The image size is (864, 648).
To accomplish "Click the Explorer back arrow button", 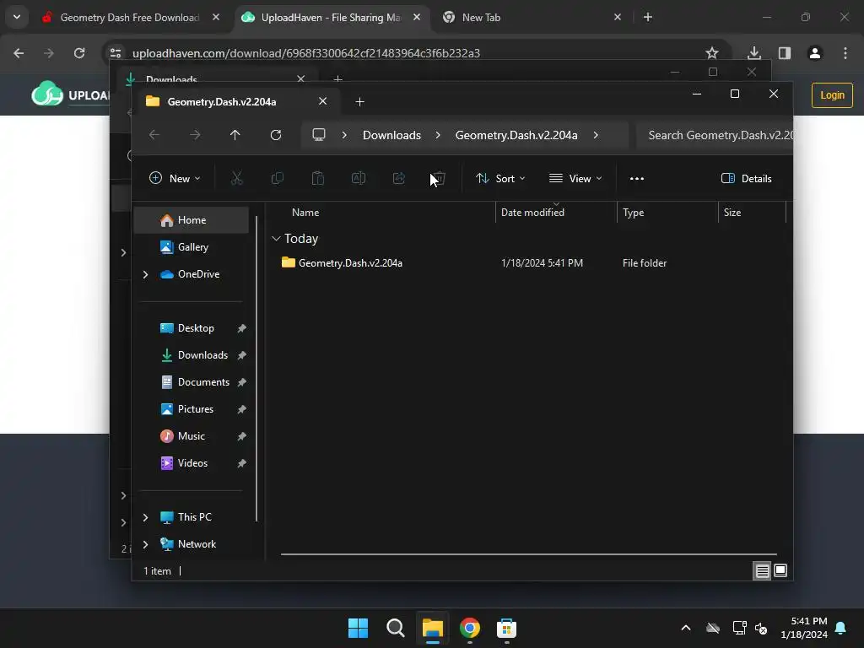I will [154, 135].
